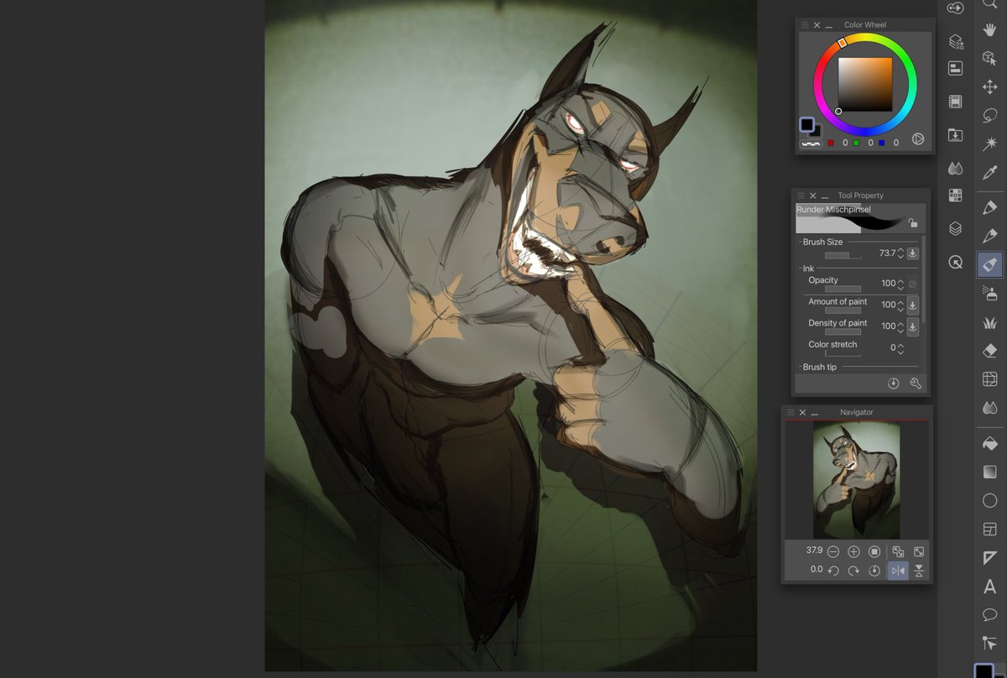Open Amount of paint dynamics settings
This screenshot has width=1007, height=678.
912,305
